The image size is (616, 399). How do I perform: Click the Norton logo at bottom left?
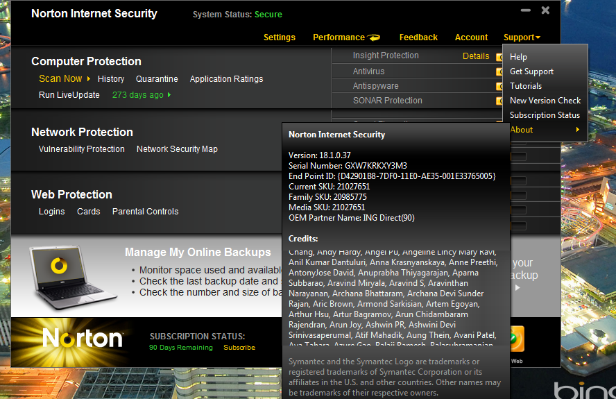click(83, 339)
